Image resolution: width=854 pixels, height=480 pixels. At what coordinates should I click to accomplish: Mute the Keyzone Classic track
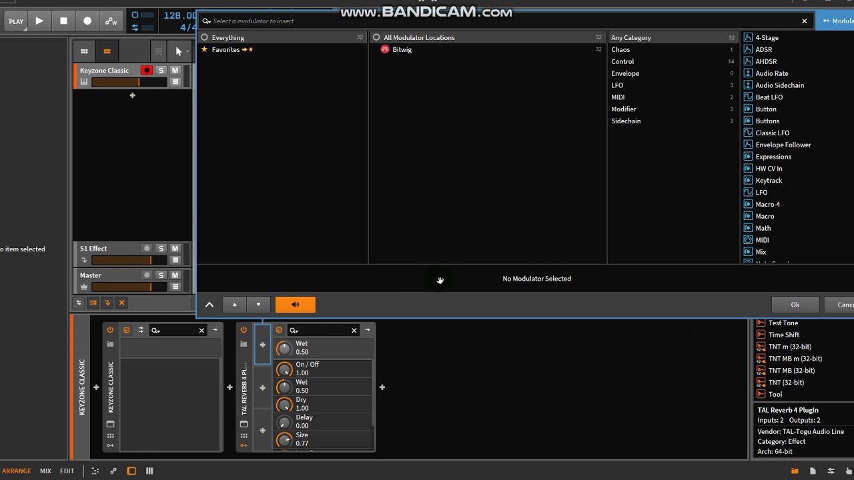175,71
